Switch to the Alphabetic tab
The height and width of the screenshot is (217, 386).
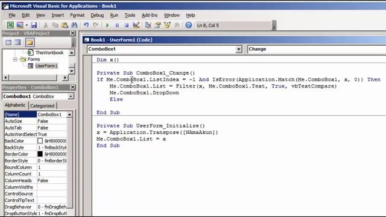point(15,105)
